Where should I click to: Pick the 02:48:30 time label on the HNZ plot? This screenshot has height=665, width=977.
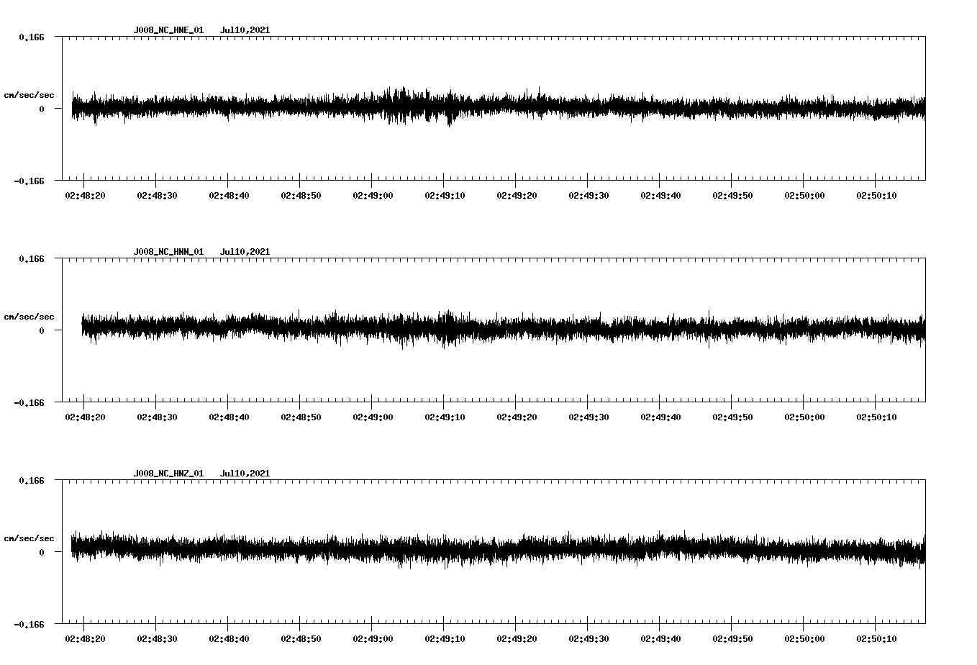(157, 638)
